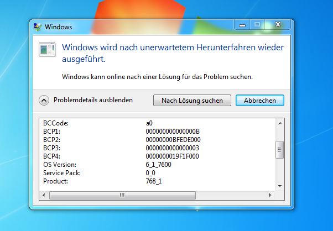Click the 'BCP1:' label
This screenshot has height=231, width=333.
pos(51,132)
